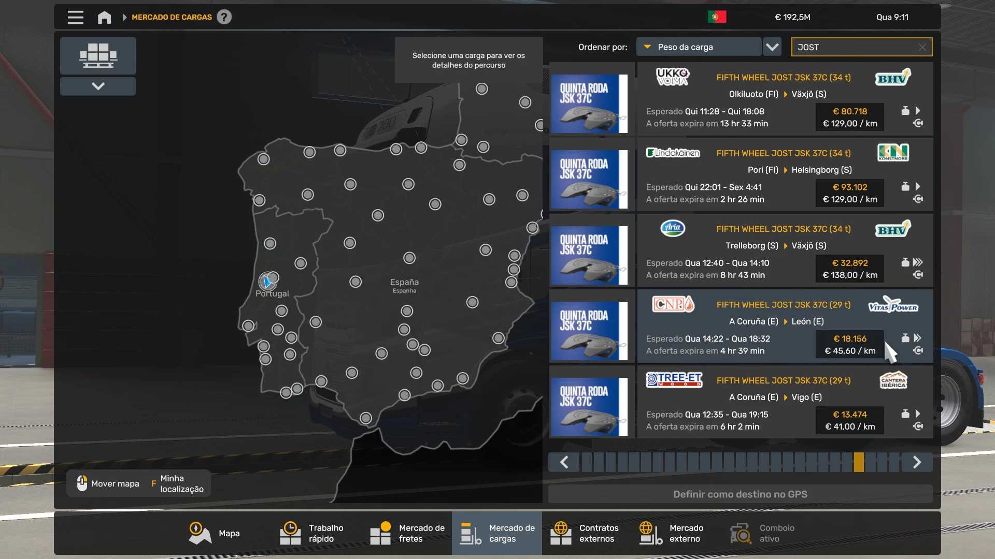Open the Peso da carga sort dropdown

coord(699,47)
